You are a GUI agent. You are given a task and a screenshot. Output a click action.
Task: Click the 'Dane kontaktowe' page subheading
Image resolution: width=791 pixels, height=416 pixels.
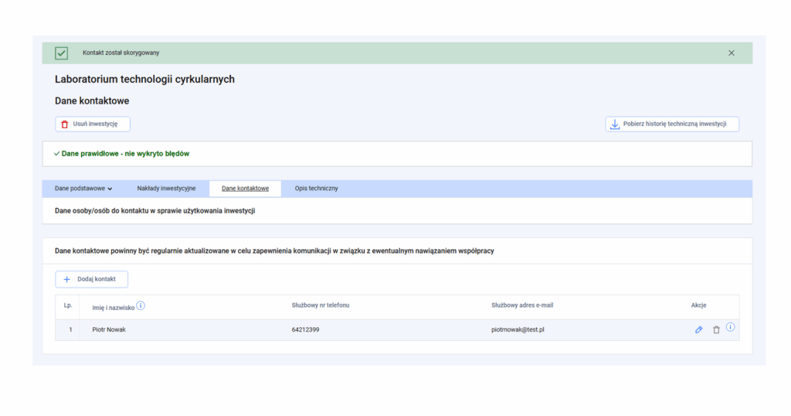(92, 101)
